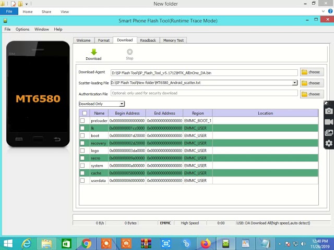This screenshot has height=250, width=334.
Task: Click the Explorer new folder quick-access icon
Action: [x=20, y=4]
